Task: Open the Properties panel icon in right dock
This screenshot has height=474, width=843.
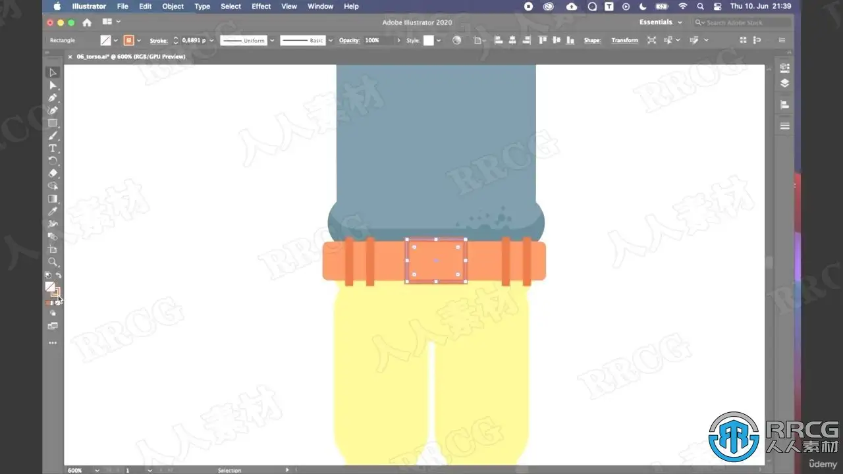Action: 784,68
